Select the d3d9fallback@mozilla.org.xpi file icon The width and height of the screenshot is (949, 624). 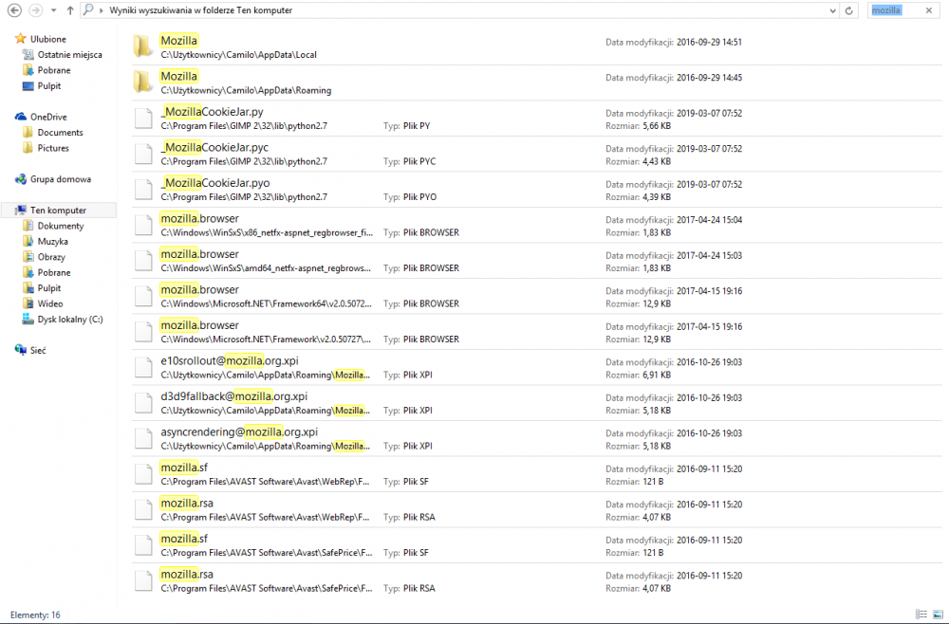[x=143, y=403]
